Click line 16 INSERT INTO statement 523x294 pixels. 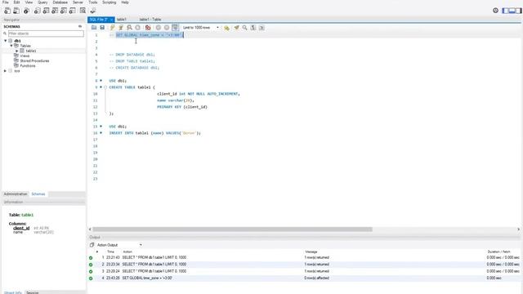155,133
